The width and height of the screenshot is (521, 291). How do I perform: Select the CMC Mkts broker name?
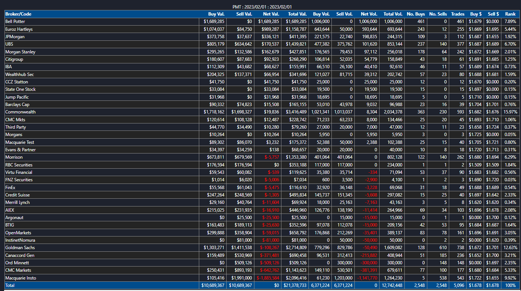tap(15, 120)
